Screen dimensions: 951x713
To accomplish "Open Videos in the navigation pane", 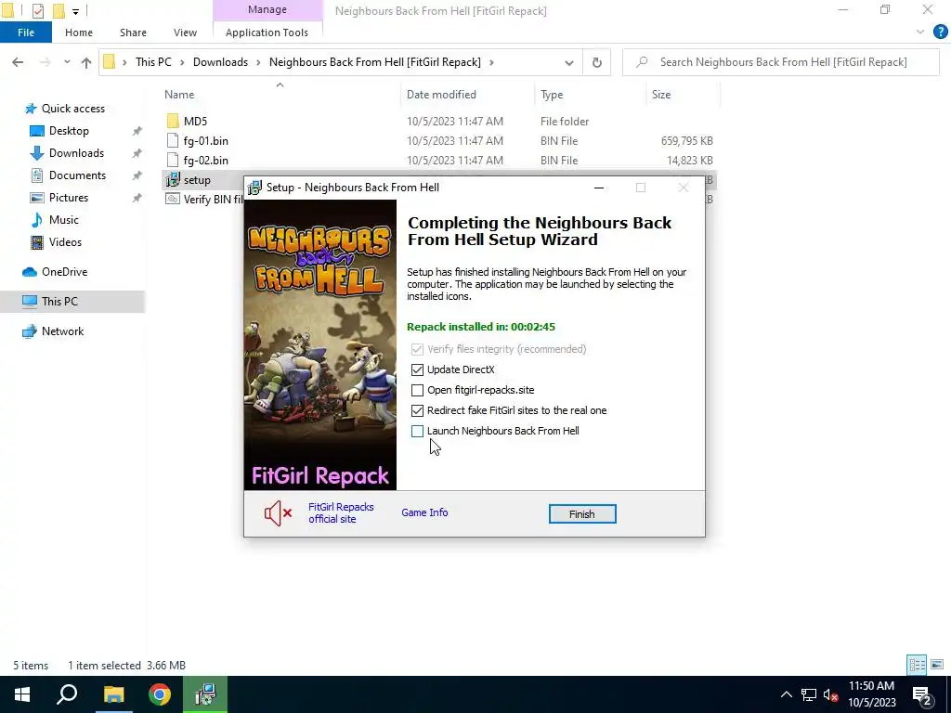I will tap(64, 242).
